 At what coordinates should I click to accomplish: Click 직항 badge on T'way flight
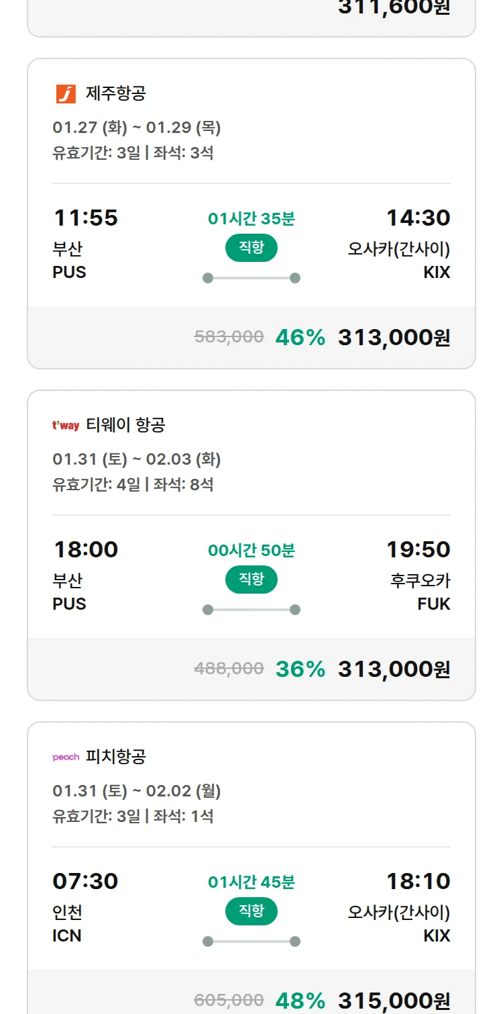(x=251, y=580)
